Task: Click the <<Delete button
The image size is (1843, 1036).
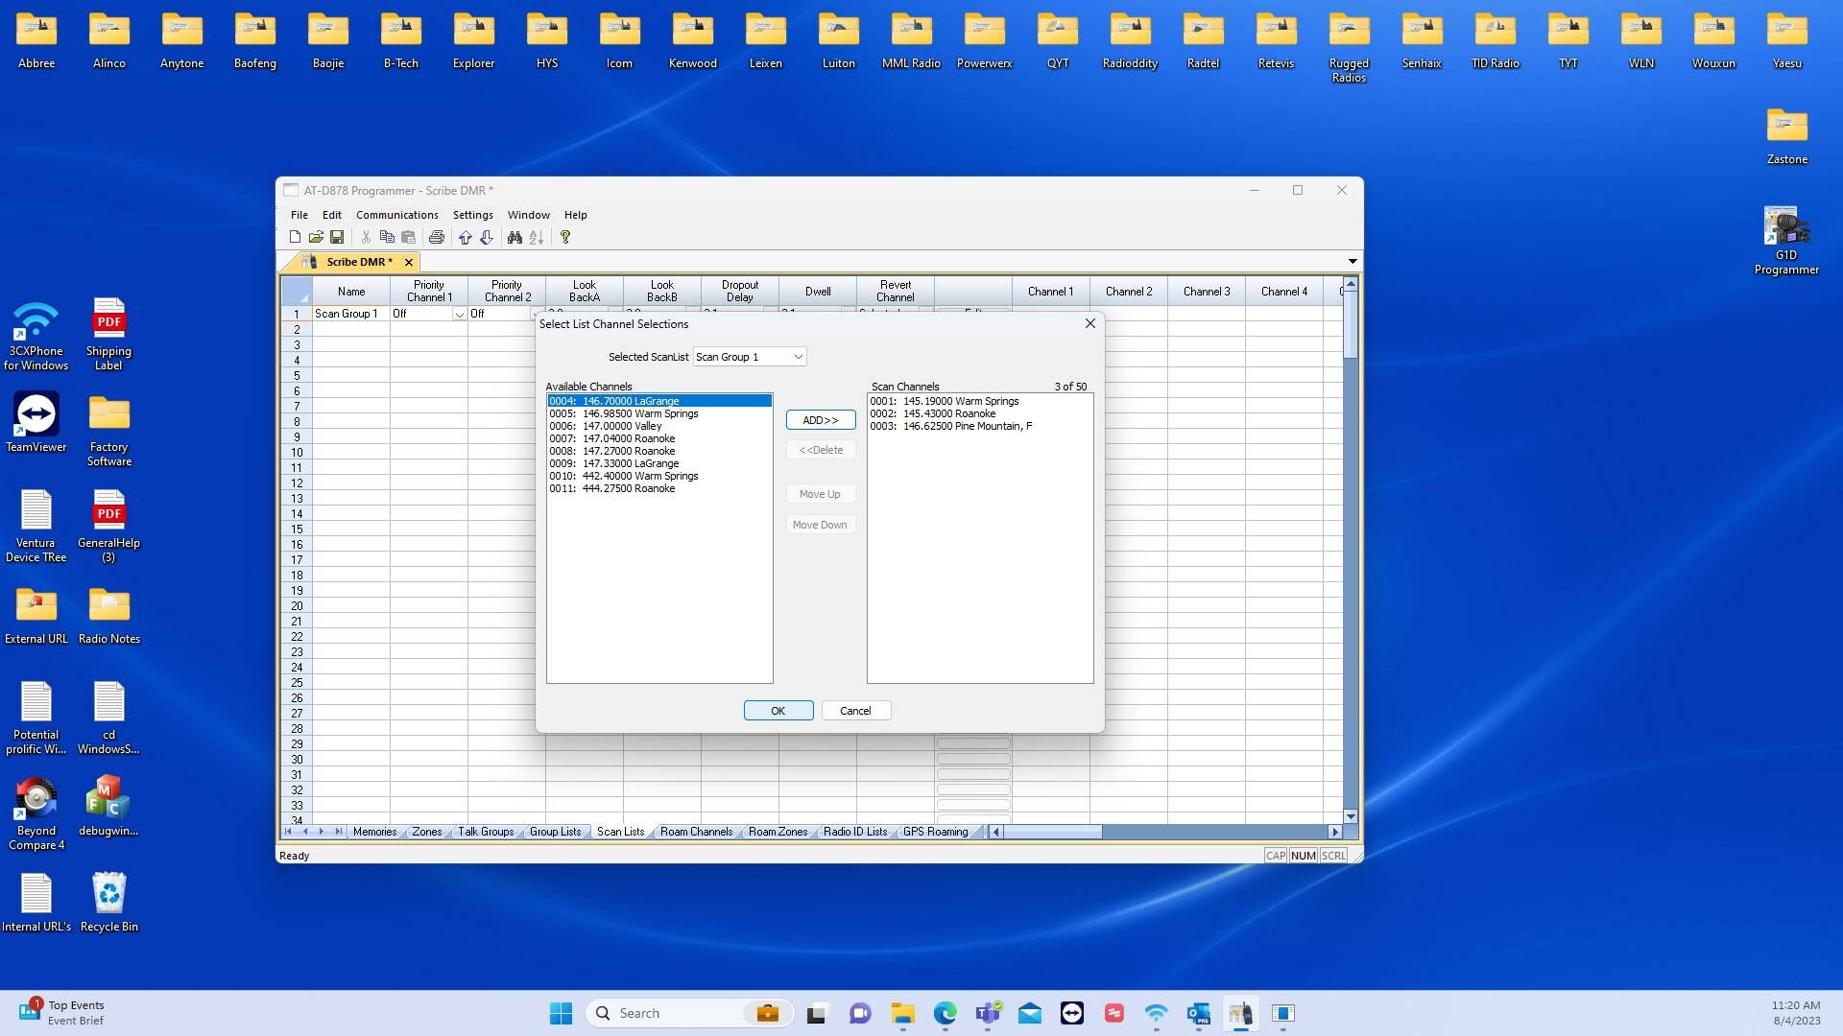Action: [821, 450]
